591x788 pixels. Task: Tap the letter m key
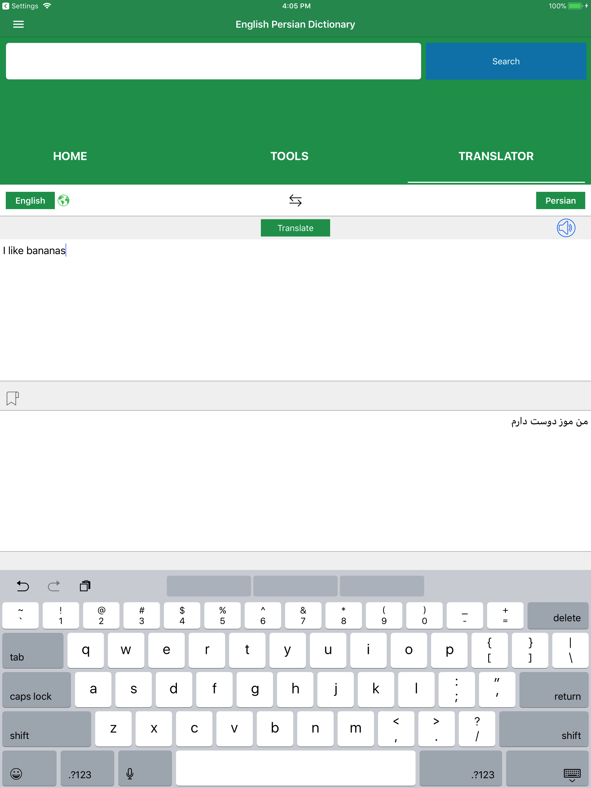click(x=356, y=729)
